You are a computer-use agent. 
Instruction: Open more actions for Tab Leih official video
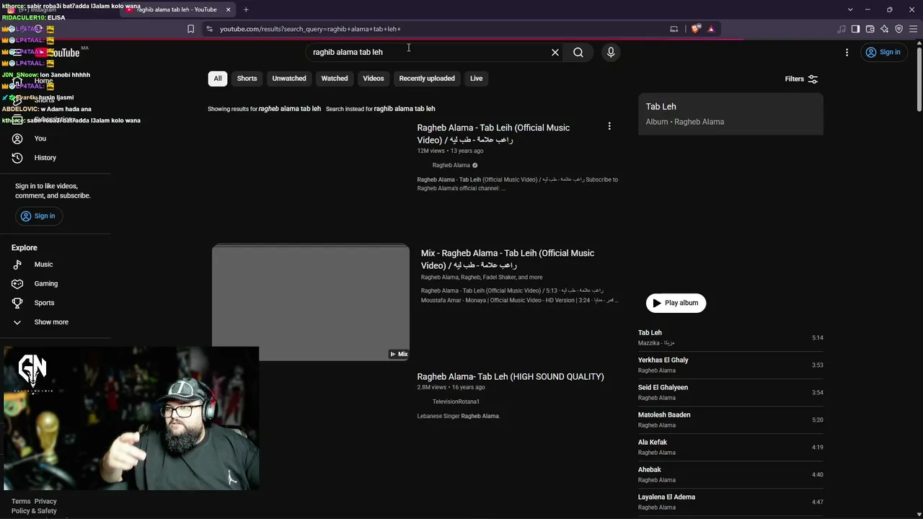click(x=609, y=127)
